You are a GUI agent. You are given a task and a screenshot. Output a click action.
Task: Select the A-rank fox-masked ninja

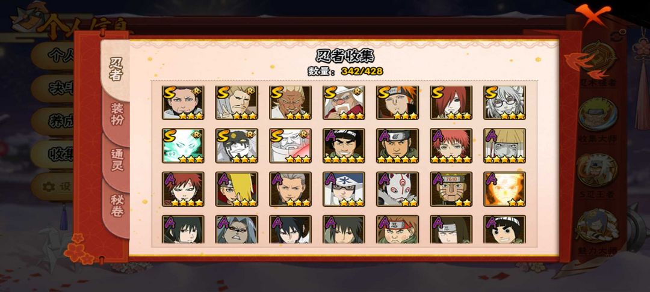[398, 189]
